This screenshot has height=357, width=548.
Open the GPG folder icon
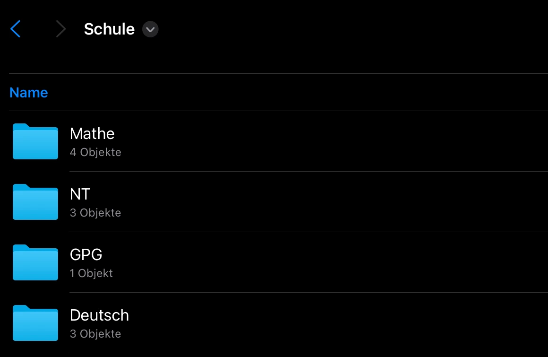click(35, 262)
